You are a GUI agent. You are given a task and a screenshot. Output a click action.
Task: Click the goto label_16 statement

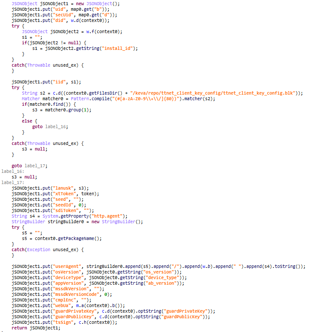coord(50,126)
